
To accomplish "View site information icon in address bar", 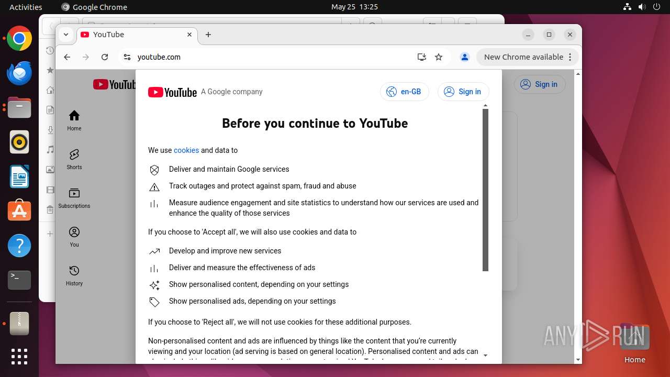I will 127,57.
